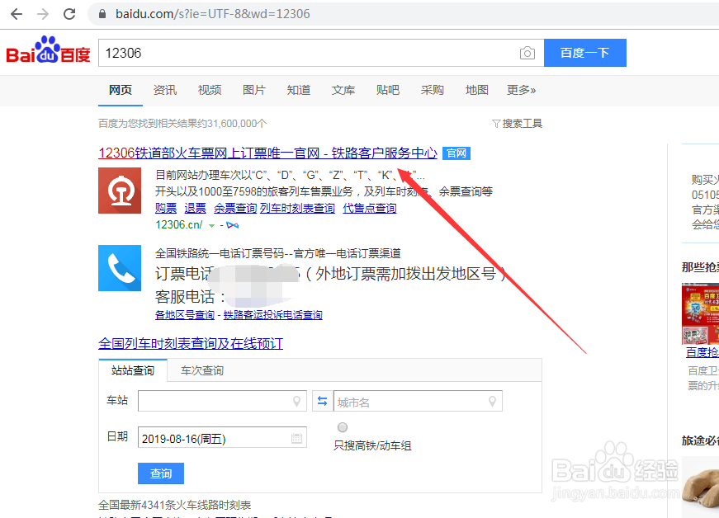Open 全国列车时刻表查询及在线预订 link
The width and height of the screenshot is (719, 518).
(191, 343)
